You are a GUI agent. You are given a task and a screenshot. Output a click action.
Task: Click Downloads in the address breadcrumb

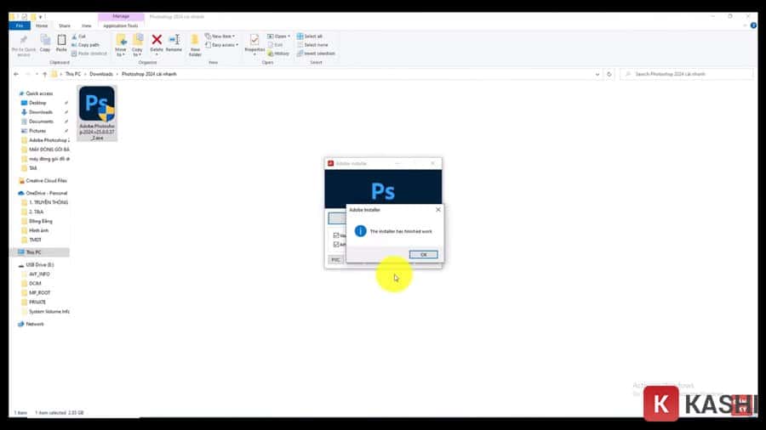pyautogui.click(x=101, y=74)
